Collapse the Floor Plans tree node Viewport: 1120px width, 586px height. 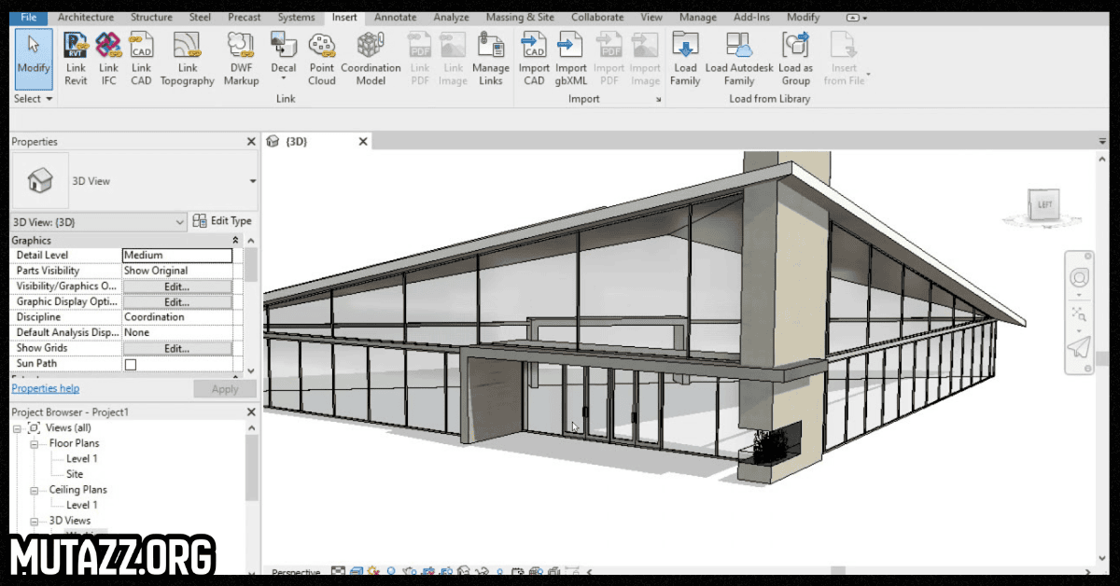point(35,443)
